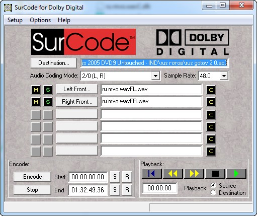Mute the Left Front channel

36,90
